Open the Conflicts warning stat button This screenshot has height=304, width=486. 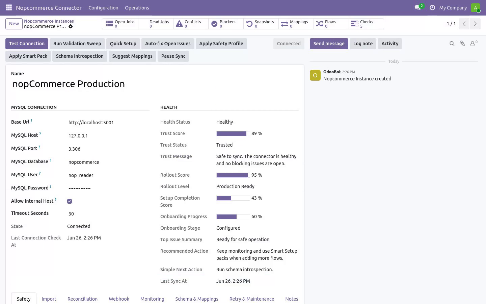point(191,24)
